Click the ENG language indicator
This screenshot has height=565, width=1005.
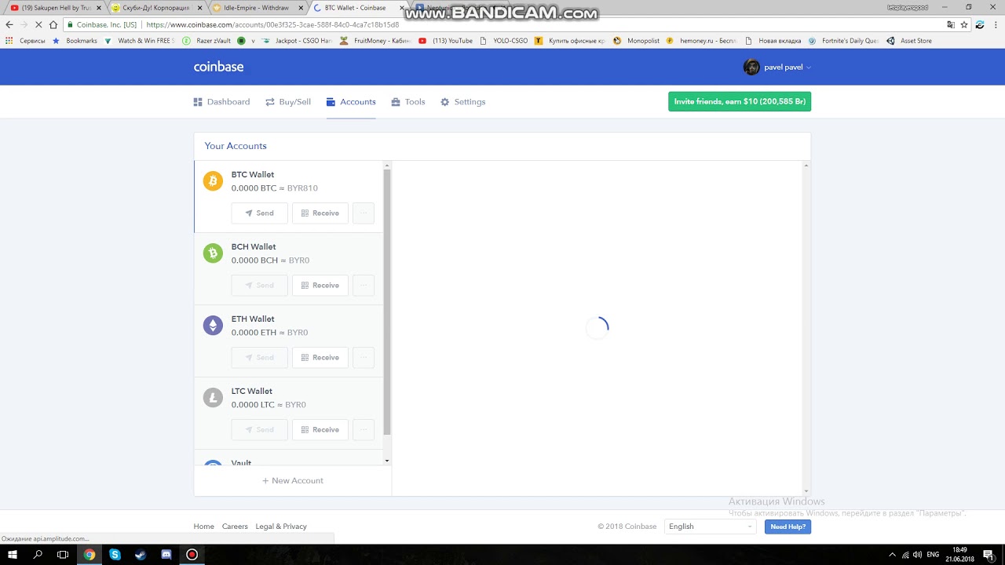[x=933, y=555]
